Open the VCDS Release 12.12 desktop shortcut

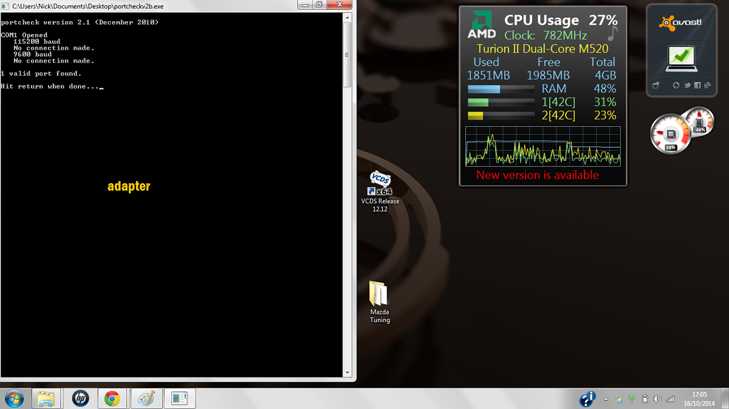coord(380,191)
